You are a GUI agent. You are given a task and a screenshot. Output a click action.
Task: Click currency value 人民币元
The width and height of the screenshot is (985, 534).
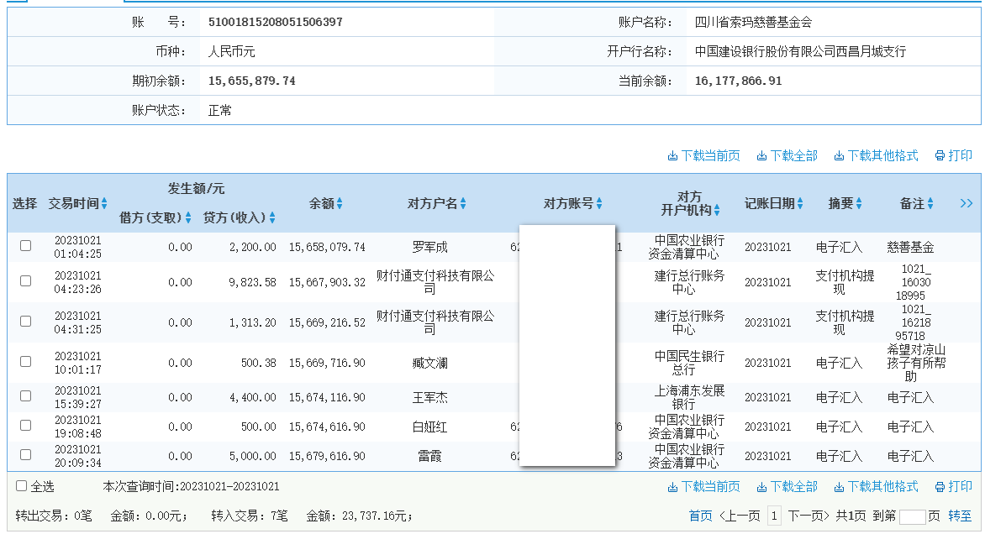231,51
